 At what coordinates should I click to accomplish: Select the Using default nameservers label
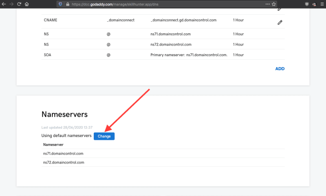pyautogui.click(x=66, y=136)
